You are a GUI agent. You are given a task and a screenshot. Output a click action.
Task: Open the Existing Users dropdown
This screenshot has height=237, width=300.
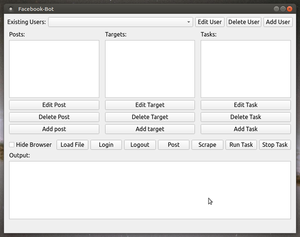tap(120, 22)
